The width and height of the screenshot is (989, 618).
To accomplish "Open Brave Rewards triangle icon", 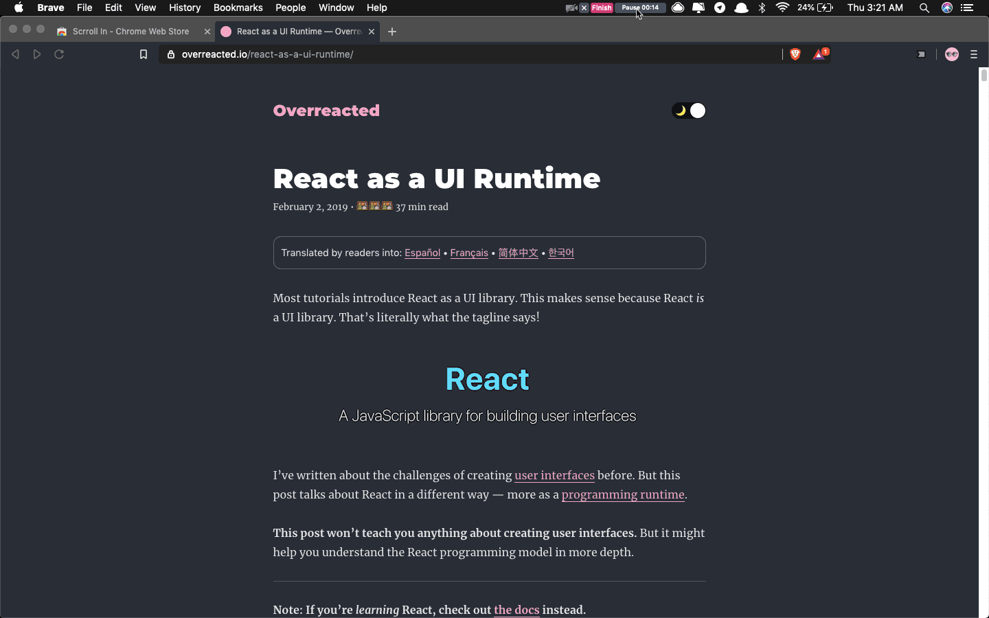I will [x=820, y=54].
